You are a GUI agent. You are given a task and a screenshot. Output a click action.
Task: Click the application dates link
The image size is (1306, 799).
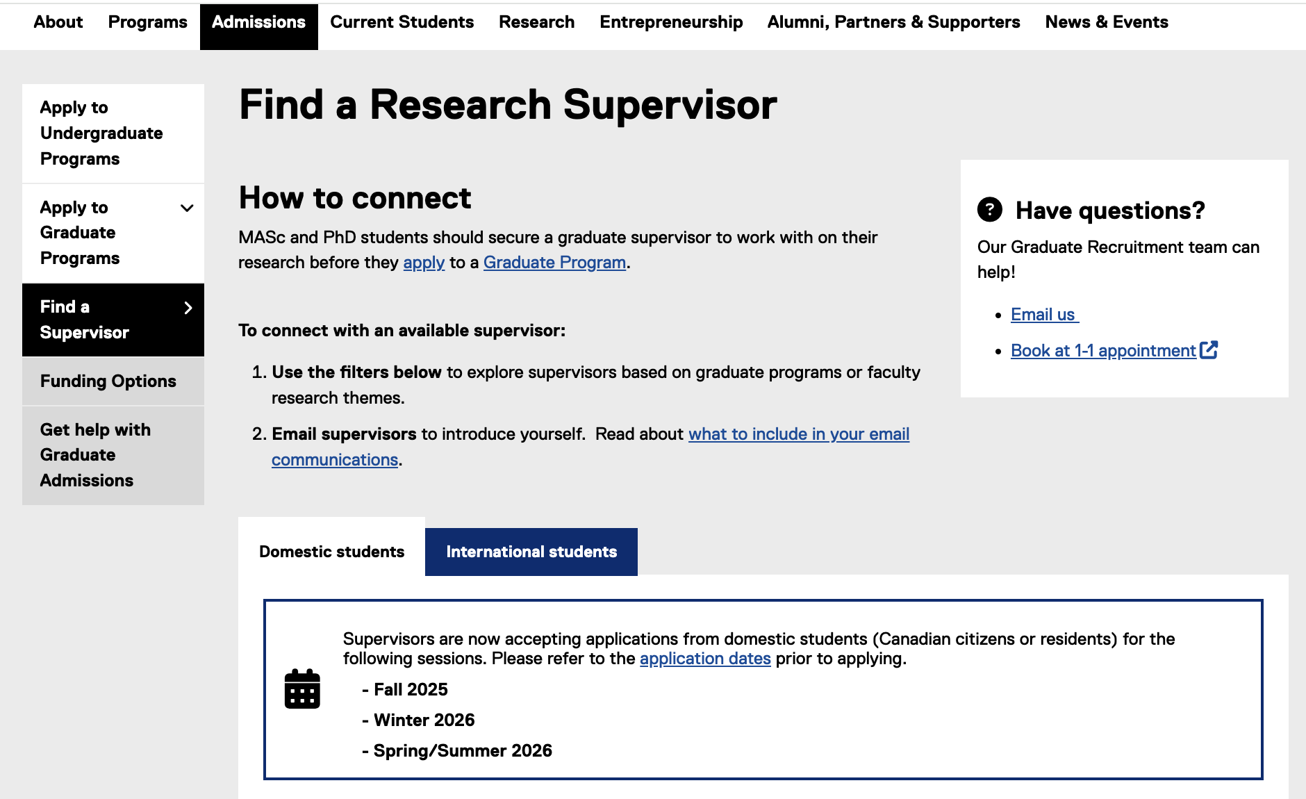[x=705, y=659]
